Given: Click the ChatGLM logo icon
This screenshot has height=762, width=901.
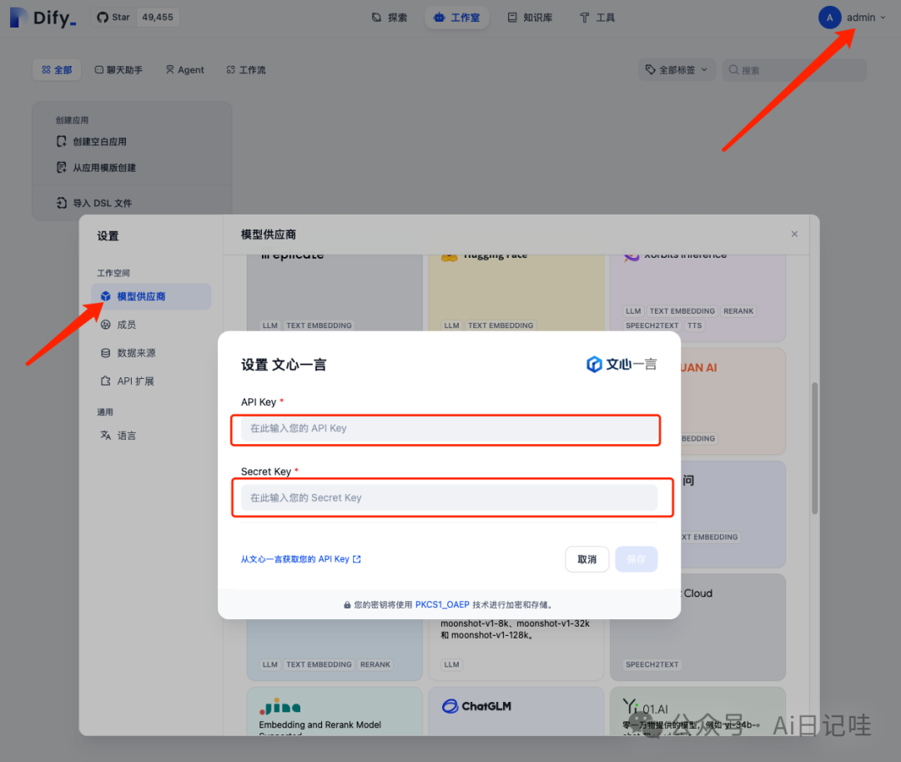Looking at the screenshot, I should pyautogui.click(x=450, y=706).
